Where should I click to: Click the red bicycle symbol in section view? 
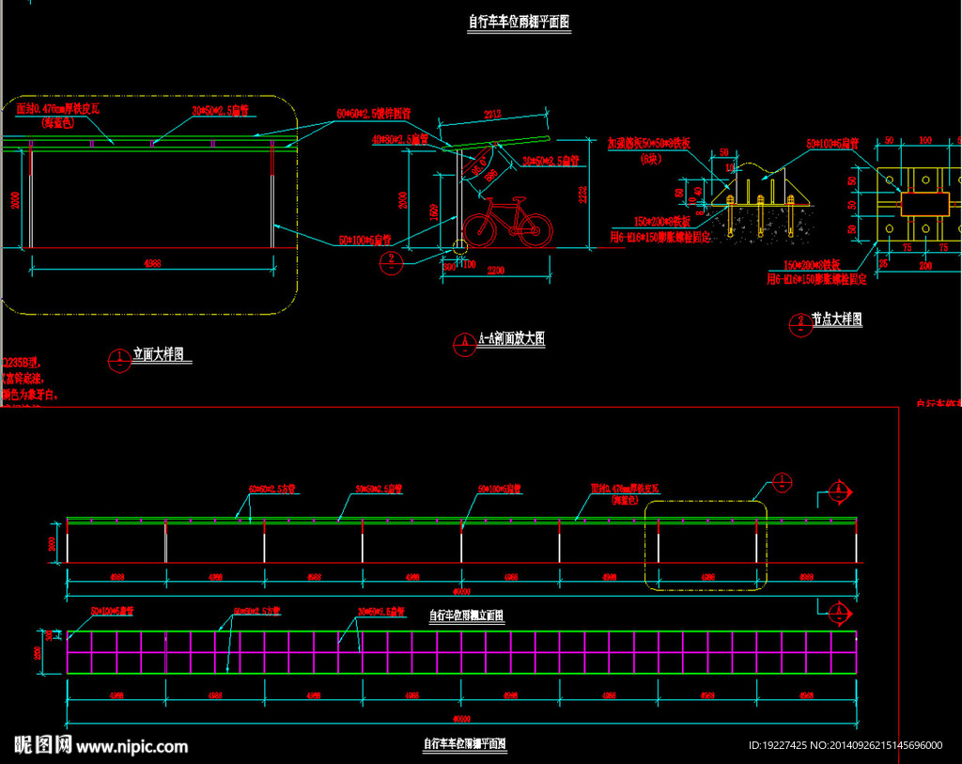click(x=508, y=222)
